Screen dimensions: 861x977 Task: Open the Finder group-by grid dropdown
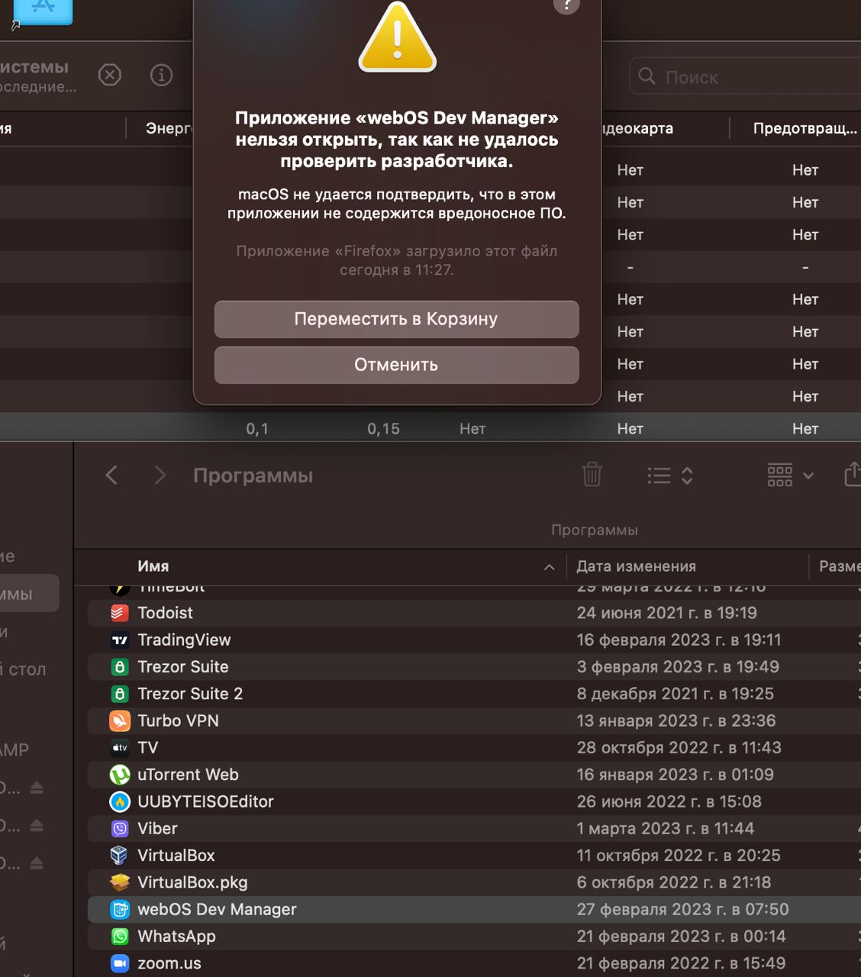pyautogui.click(x=791, y=476)
